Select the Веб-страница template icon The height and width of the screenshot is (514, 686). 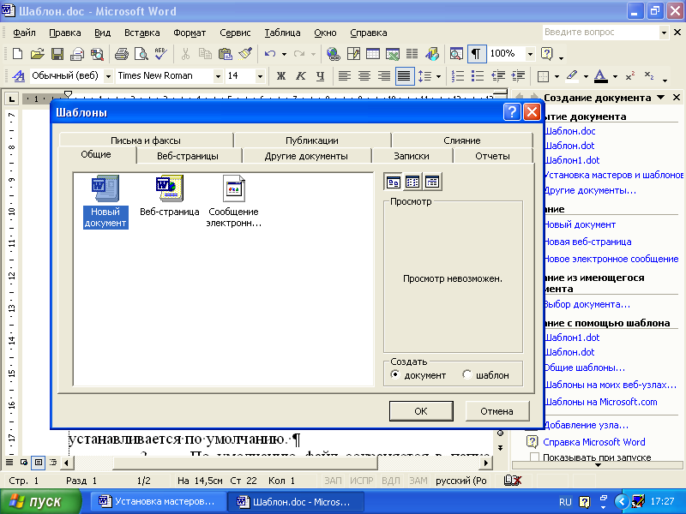tap(169, 196)
